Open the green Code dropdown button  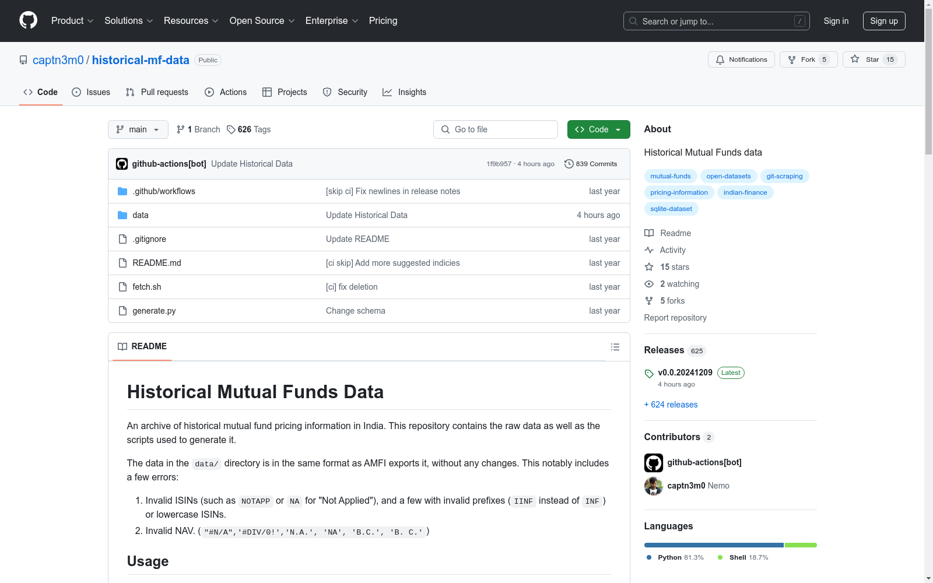coord(598,129)
